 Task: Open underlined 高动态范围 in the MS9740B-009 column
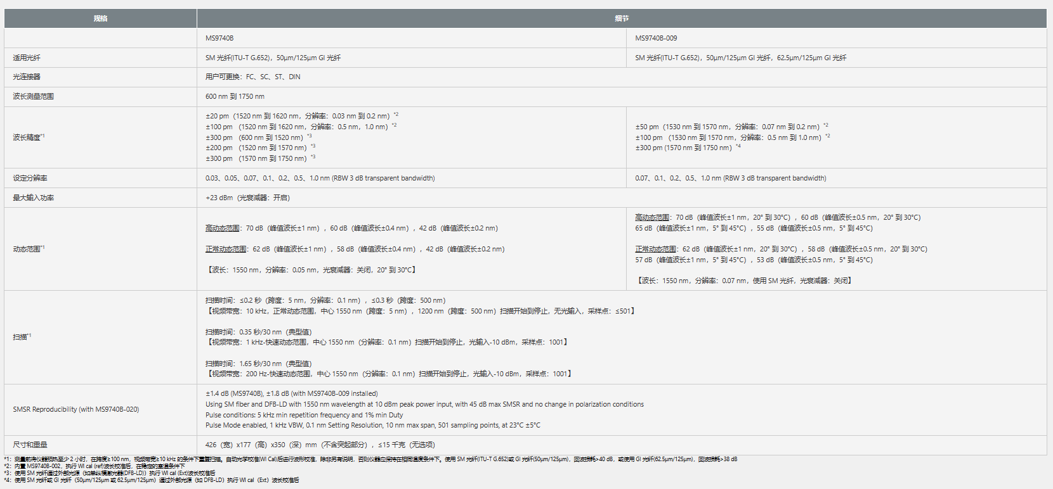point(652,217)
